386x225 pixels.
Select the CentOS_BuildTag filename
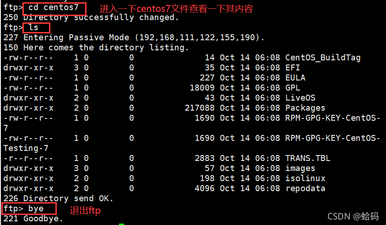323,58
